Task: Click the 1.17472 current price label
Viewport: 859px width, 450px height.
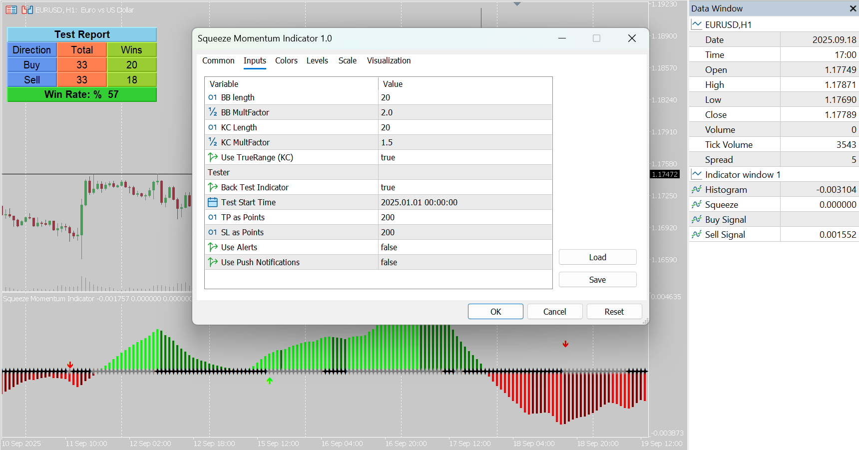Action: [665, 174]
